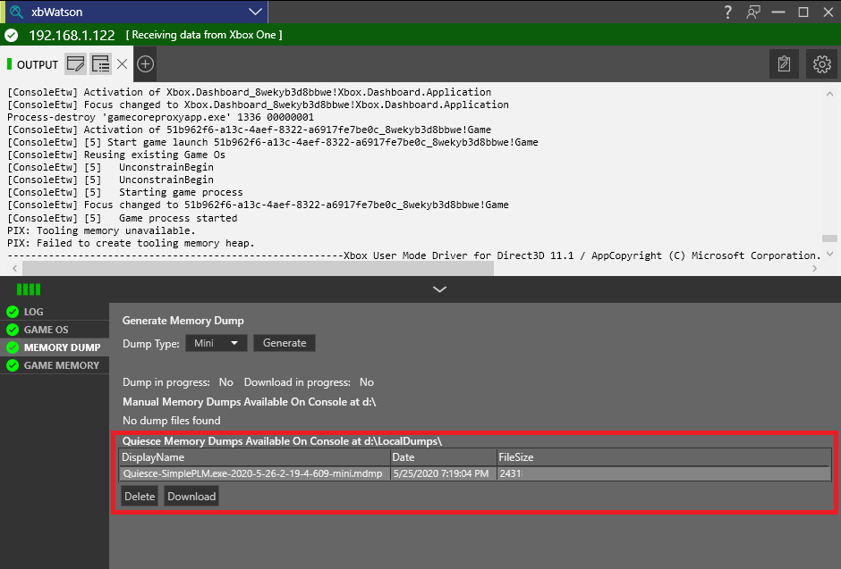Click the Download button

tap(191, 497)
